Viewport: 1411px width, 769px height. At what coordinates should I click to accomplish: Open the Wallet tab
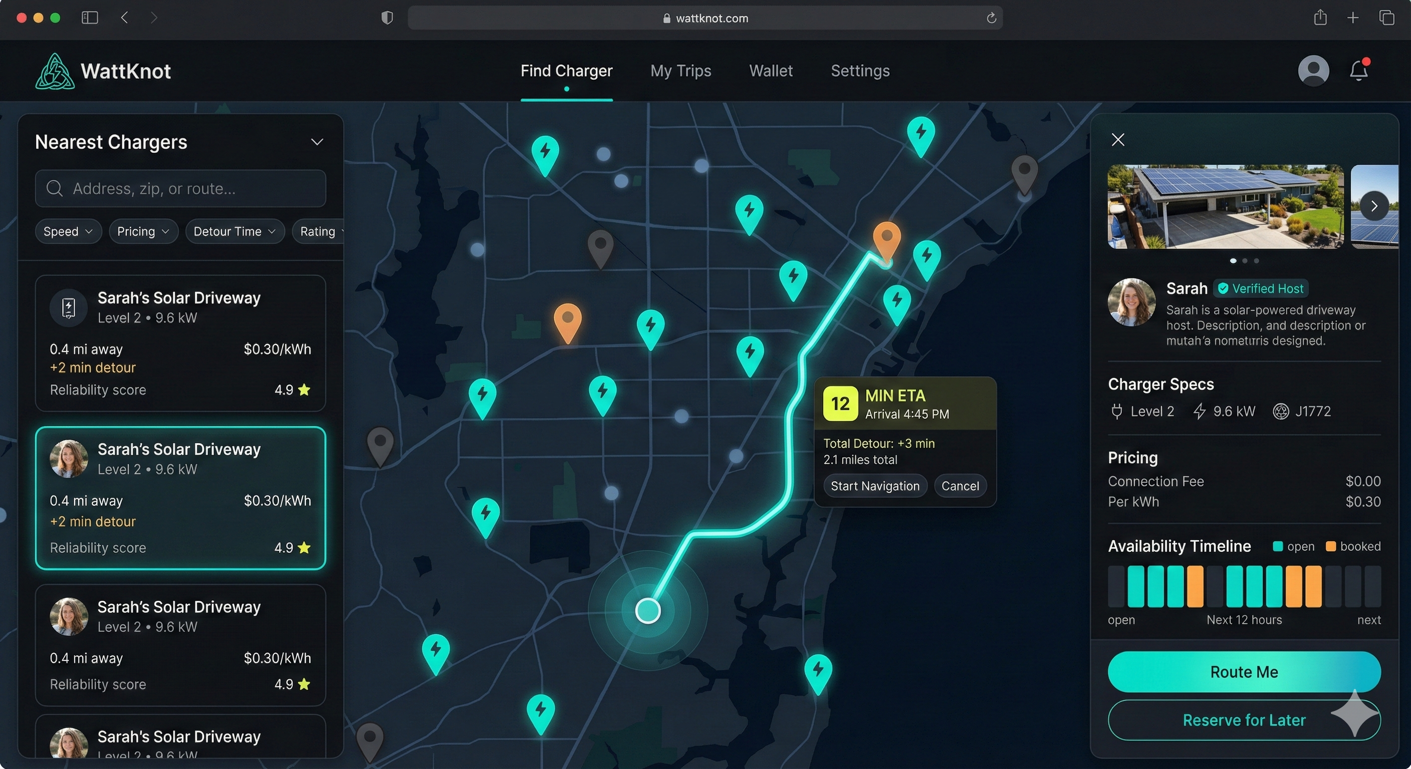(771, 71)
